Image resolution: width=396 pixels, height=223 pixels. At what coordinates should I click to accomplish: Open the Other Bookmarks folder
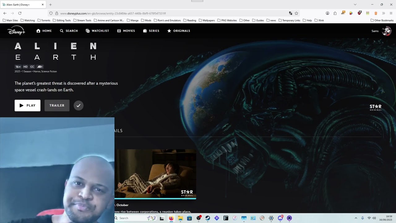coord(382,20)
